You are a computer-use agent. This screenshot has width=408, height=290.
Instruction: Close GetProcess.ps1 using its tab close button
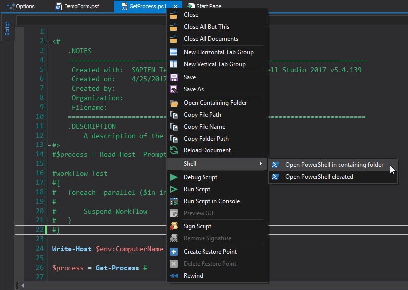[x=176, y=6]
